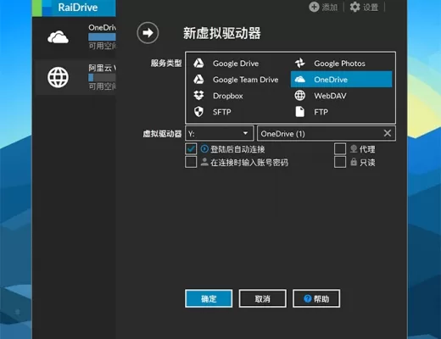Click the RaiDrive logo title
The image size is (441, 339).
(x=78, y=8)
